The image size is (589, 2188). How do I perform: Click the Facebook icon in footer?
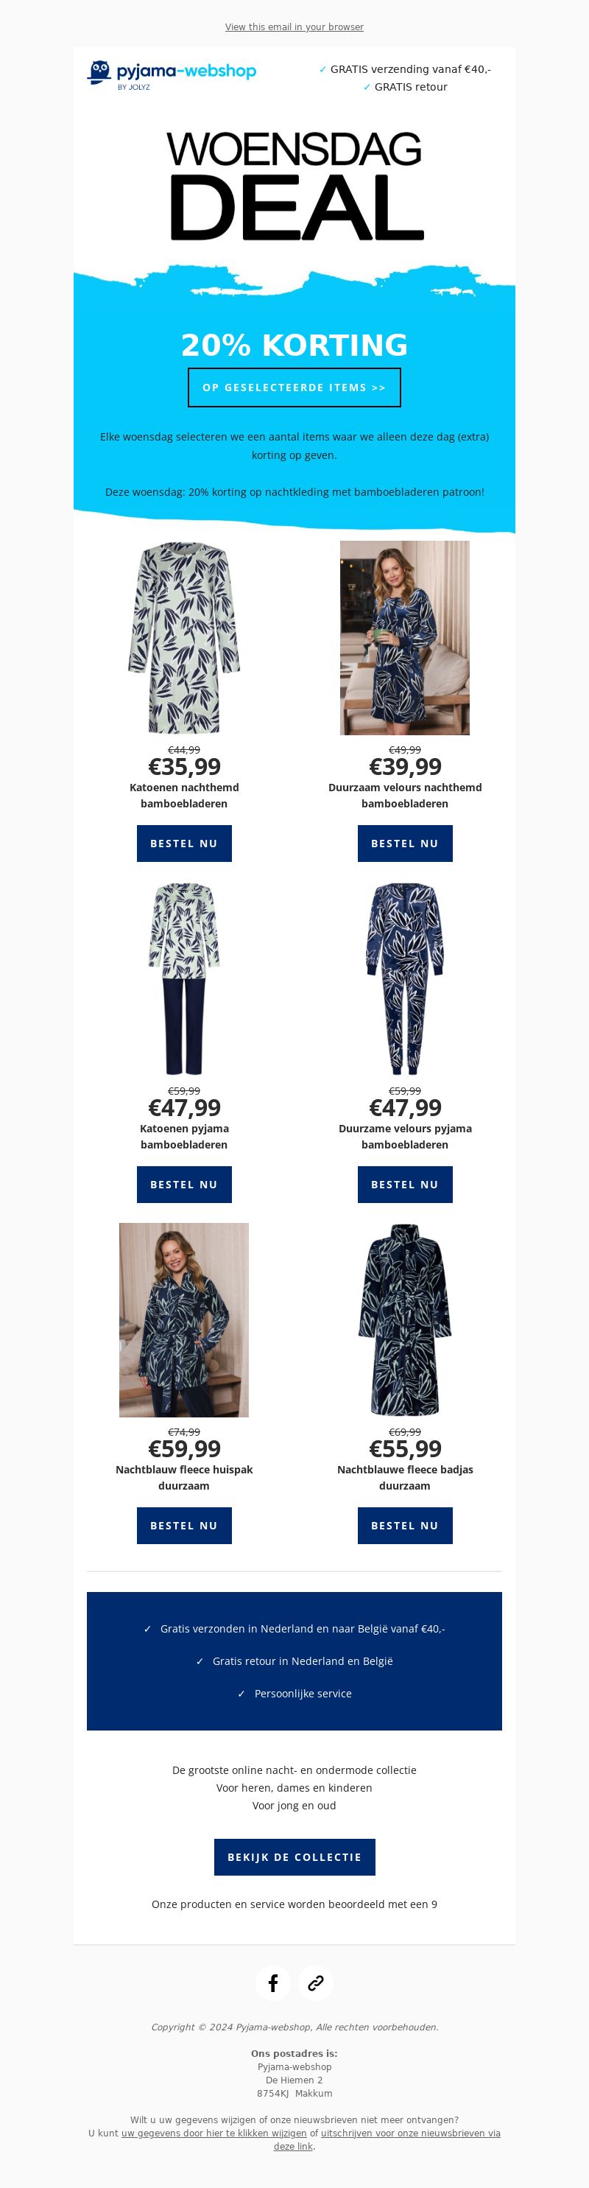pyautogui.click(x=273, y=1983)
